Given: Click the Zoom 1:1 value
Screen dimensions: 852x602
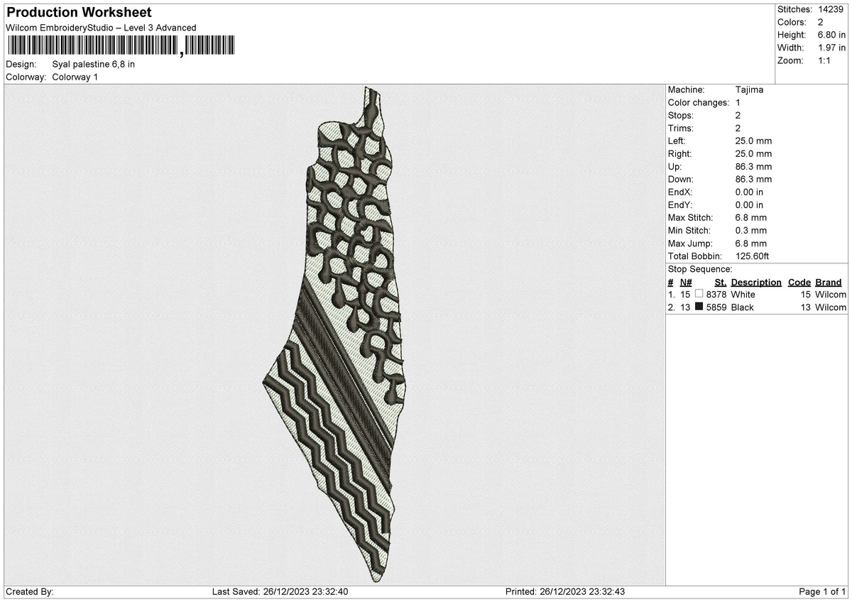Looking at the screenshot, I should click(x=824, y=60).
